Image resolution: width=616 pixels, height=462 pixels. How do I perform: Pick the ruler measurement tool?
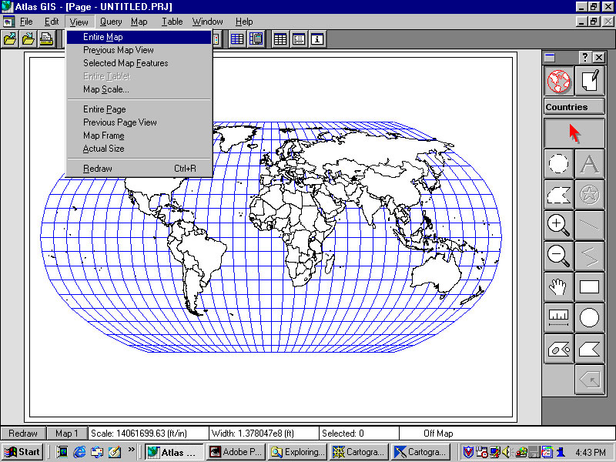point(559,317)
